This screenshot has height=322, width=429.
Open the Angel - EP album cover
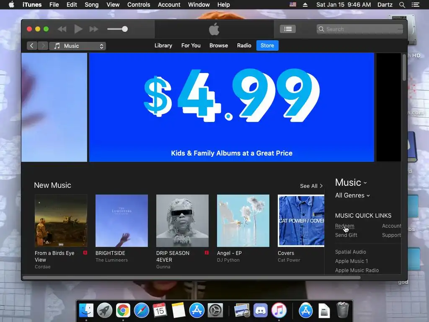243,221
